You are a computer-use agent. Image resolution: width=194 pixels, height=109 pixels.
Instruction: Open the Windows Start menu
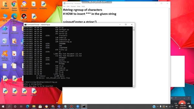[x=3, y=106]
